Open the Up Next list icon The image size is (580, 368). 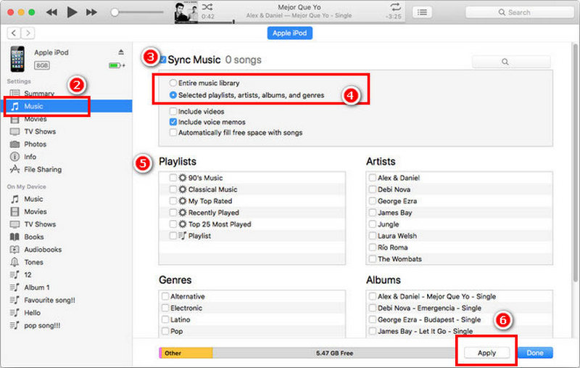coord(422,12)
